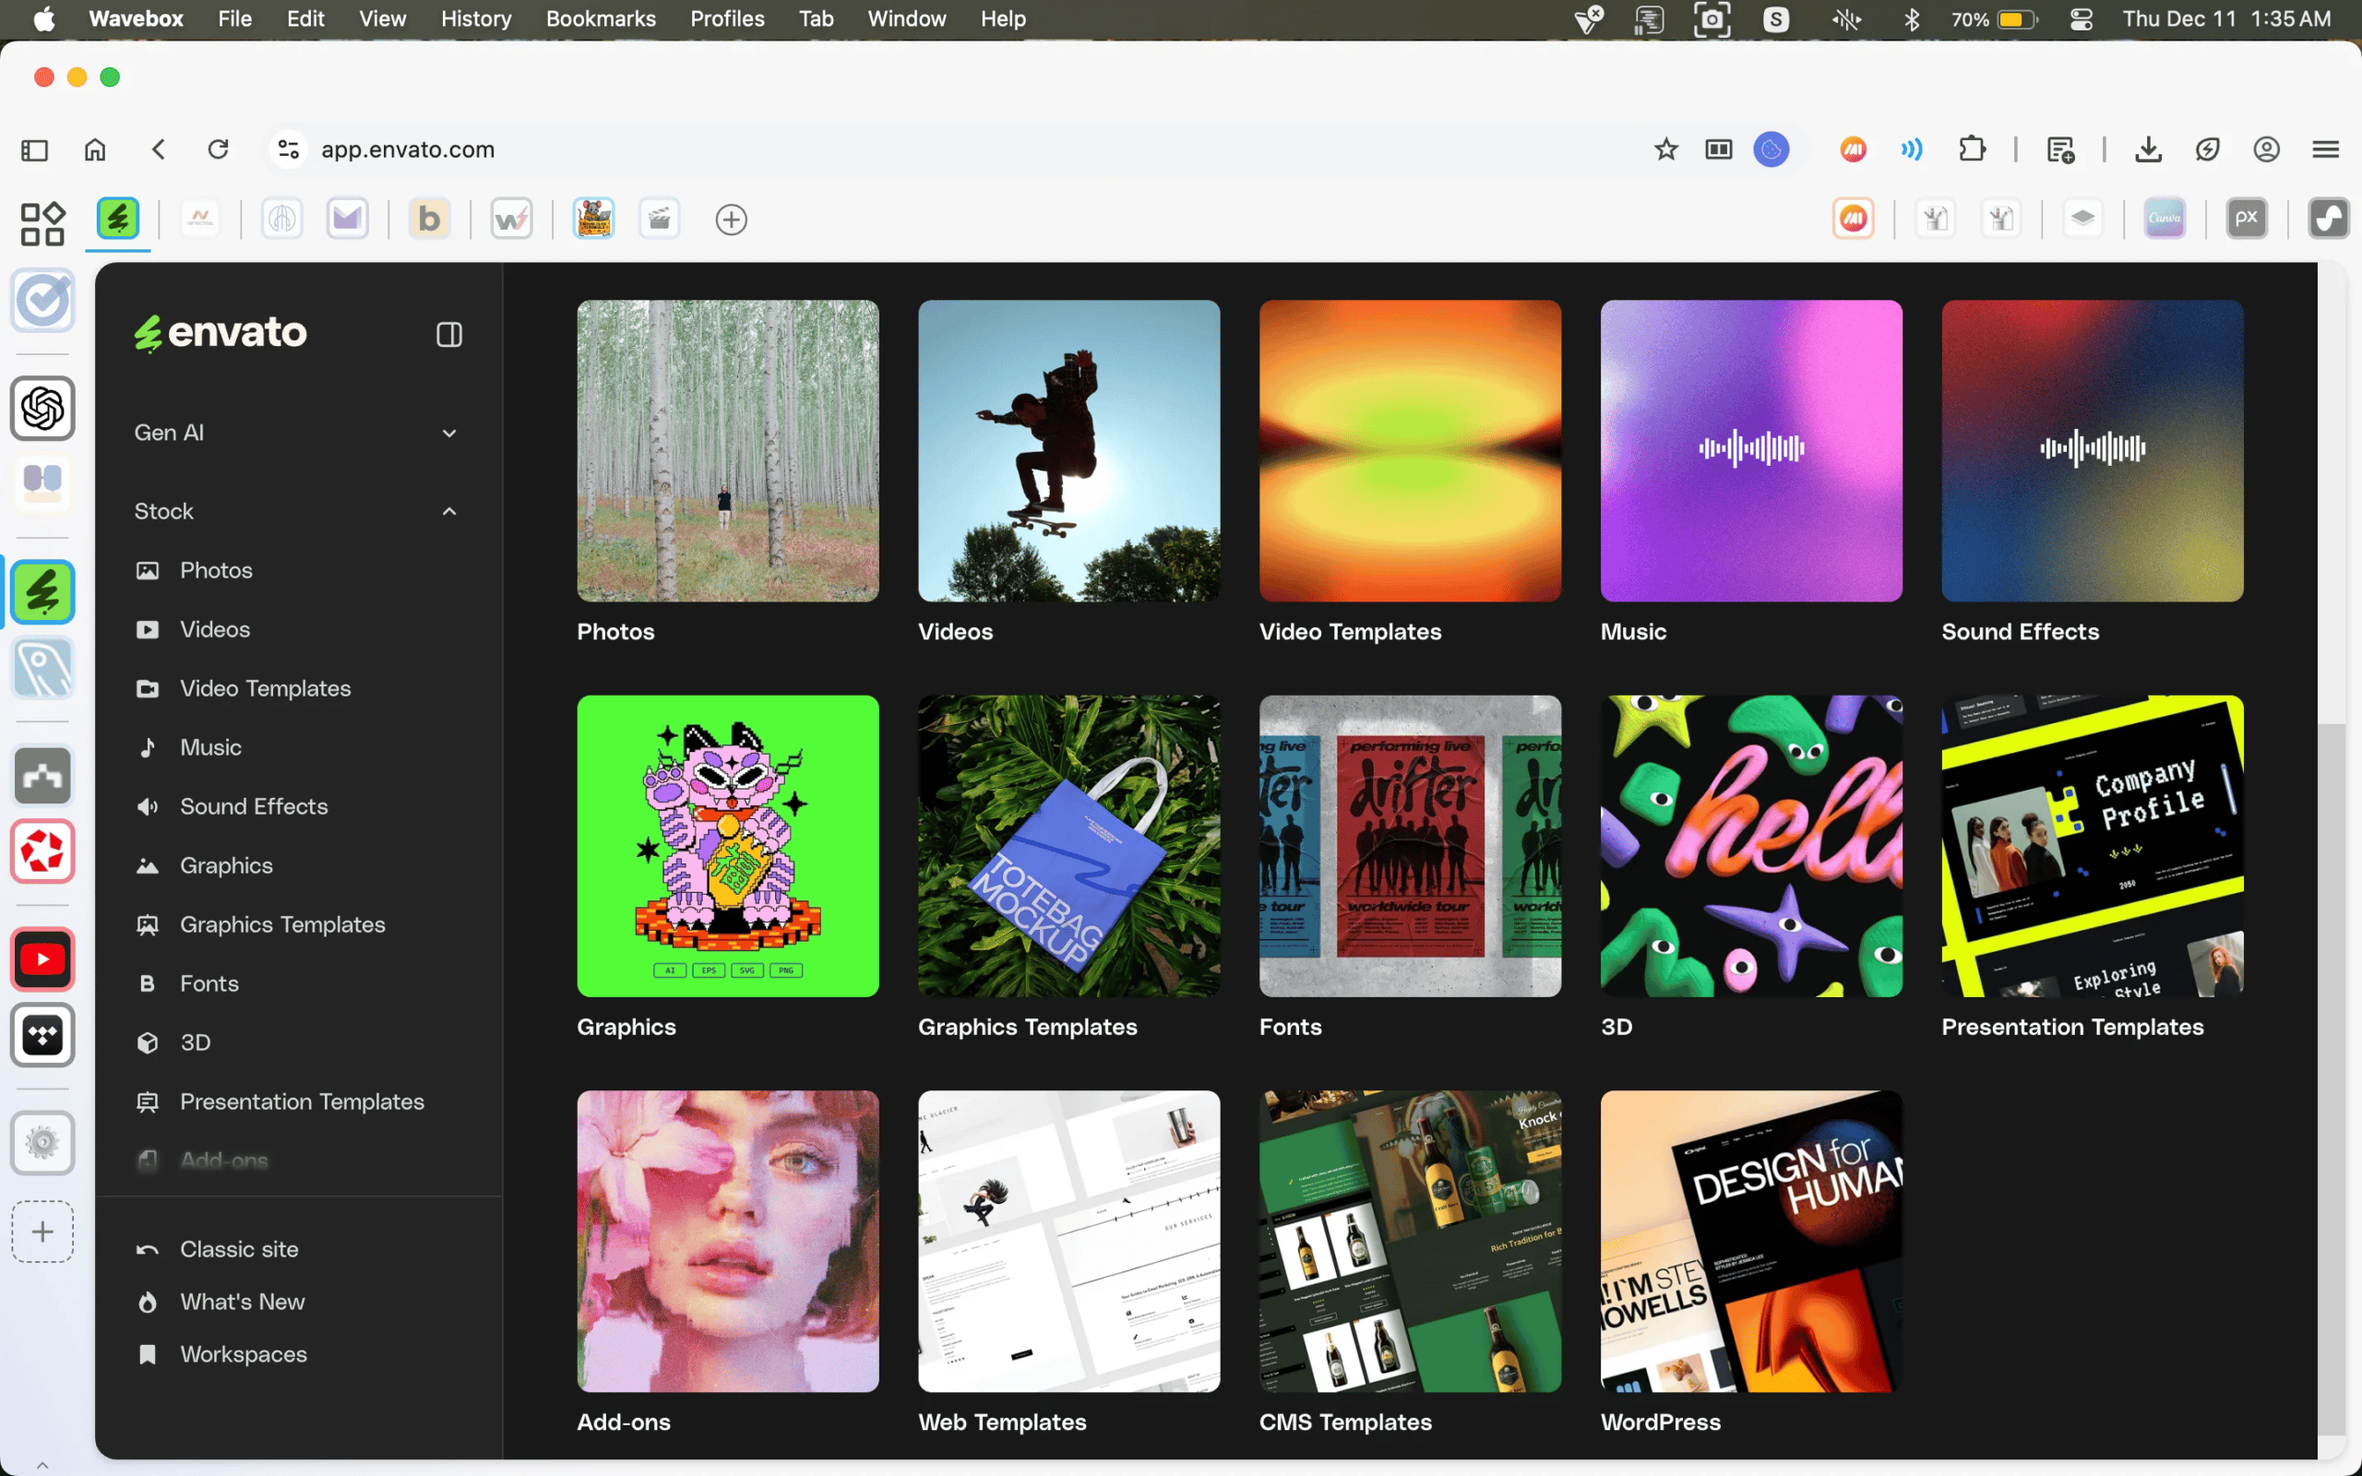Open the Profiles menu
Image resolution: width=2362 pixels, height=1476 pixels.
click(x=726, y=18)
